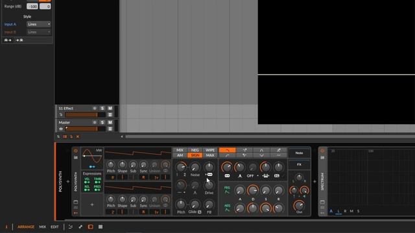Open the FX chain slot
The width and height of the screenshot is (415, 233).
coord(299,164)
